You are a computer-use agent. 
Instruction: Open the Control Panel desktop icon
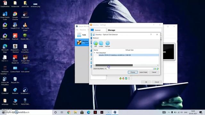(x=15, y=69)
